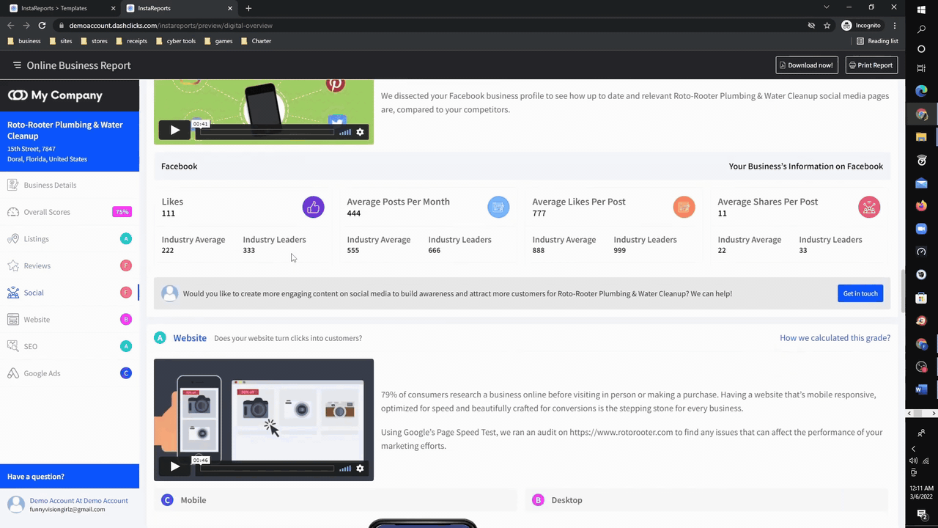Adjust volume bars on the website video
This screenshot has width=938, height=528.
pyautogui.click(x=344, y=469)
